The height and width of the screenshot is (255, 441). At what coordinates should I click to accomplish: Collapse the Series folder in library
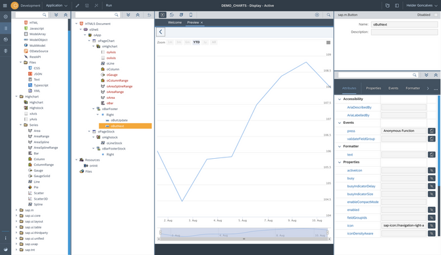click(20, 125)
